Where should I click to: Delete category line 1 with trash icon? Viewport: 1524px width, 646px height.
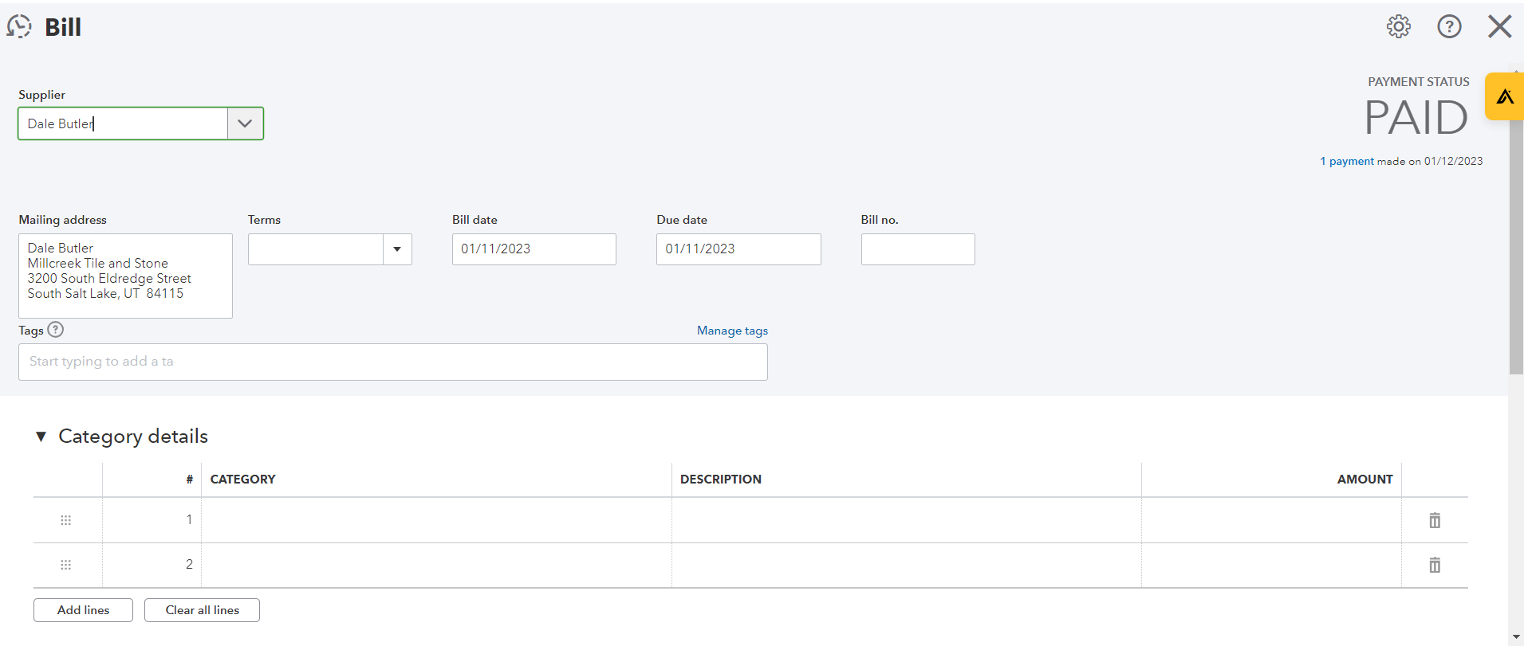(1435, 520)
